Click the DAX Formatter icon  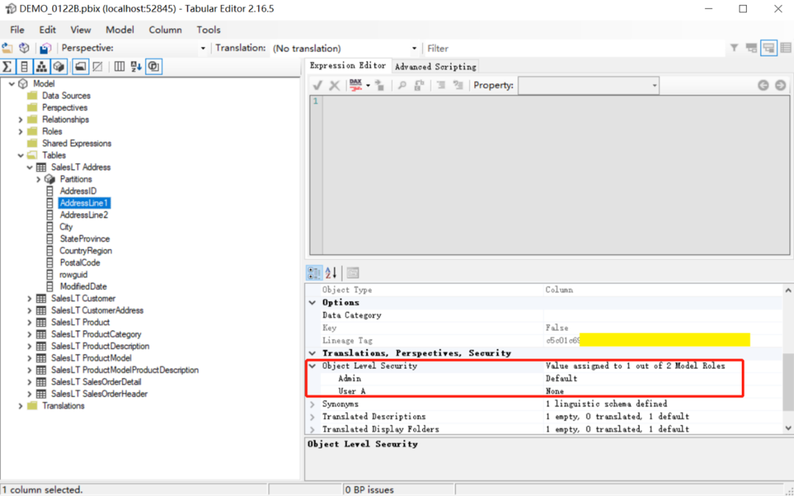pyautogui.click(x=356, y=85)
